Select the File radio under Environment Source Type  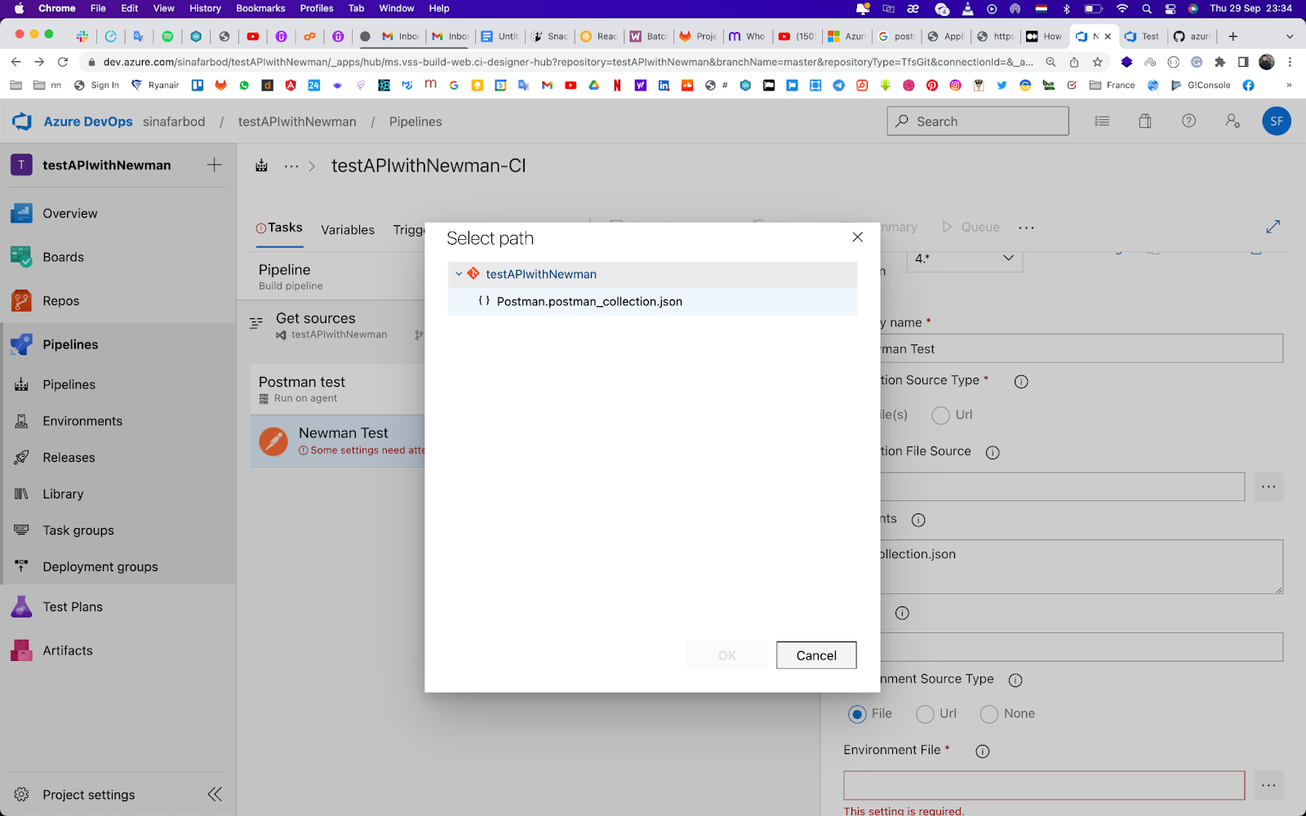point(857,715)
